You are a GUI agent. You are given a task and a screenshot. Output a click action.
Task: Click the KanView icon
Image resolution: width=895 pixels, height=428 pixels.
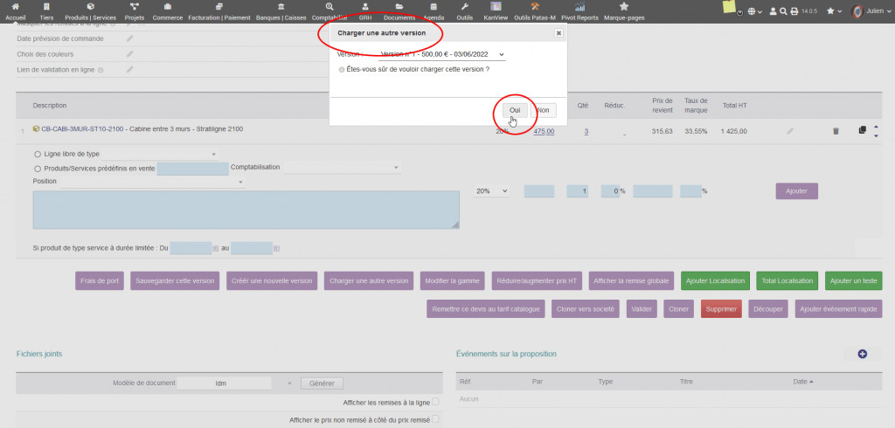[x=496, y=7]
